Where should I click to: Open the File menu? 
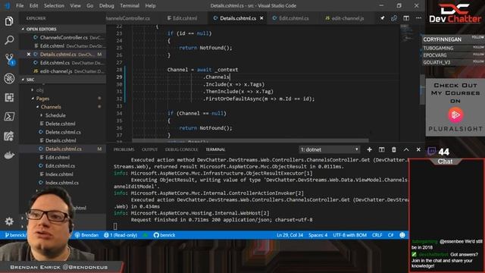(x=20, y=5)
